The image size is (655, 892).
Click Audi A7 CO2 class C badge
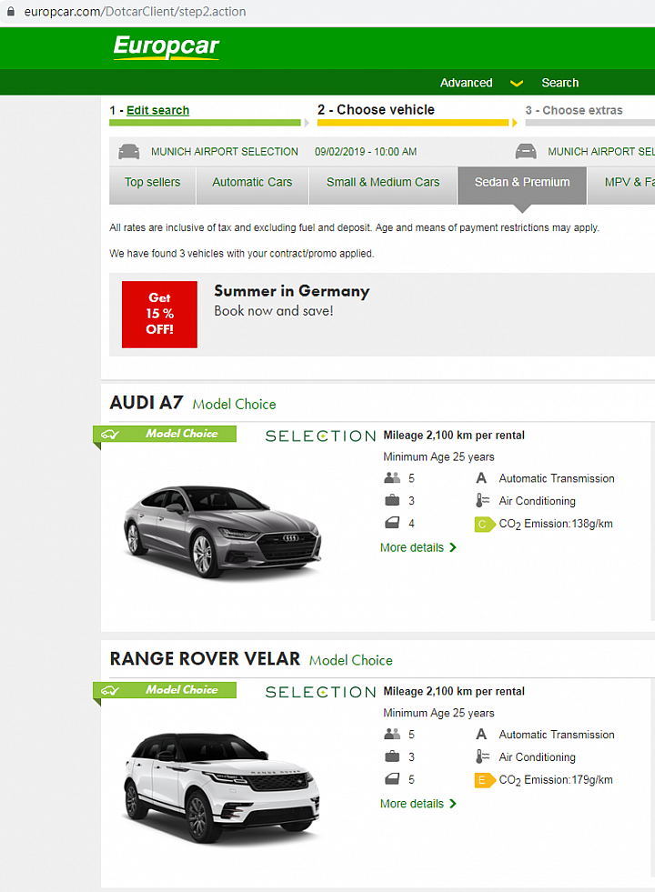[x=484, y=524]
